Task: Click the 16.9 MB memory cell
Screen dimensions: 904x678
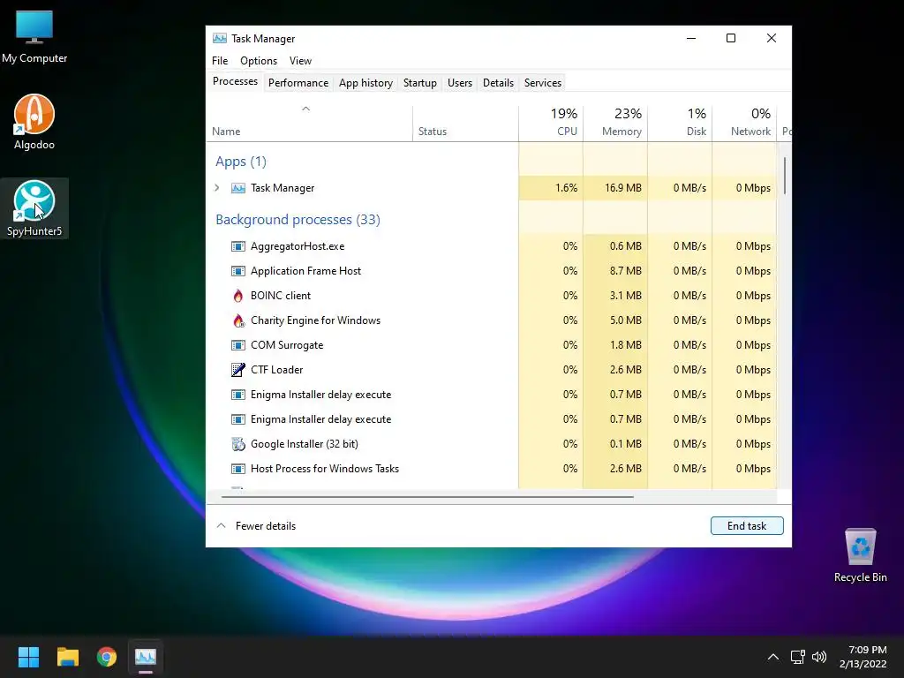Action: click(x=615, y=188)
